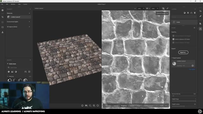Collapse the Layers panel
This screenshot has width=203, height=114.
point(195,9)
